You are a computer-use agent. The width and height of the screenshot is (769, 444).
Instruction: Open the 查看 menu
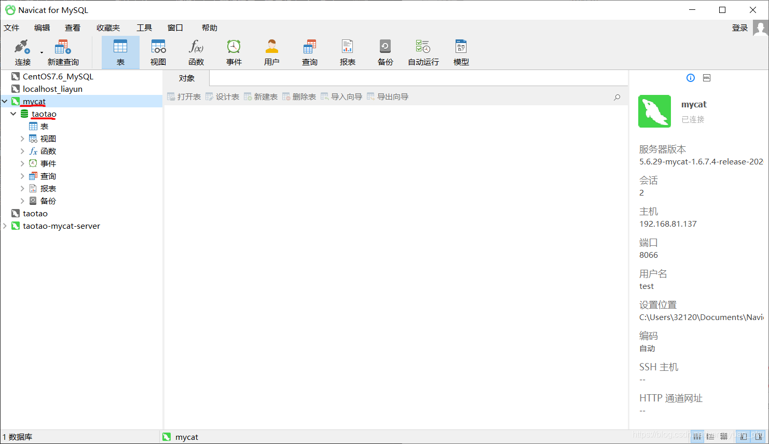pyautogui.click(x=73, y=28)
